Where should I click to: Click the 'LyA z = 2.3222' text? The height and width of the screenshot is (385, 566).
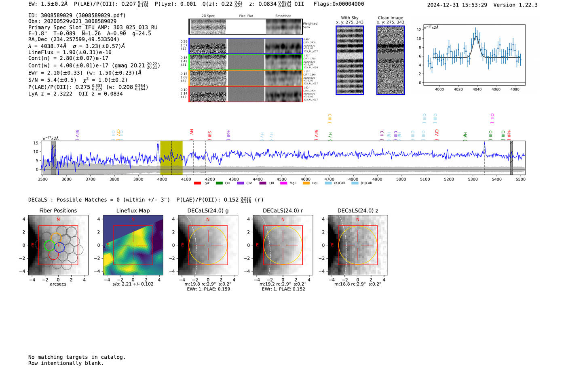click(x=50, y=94)
